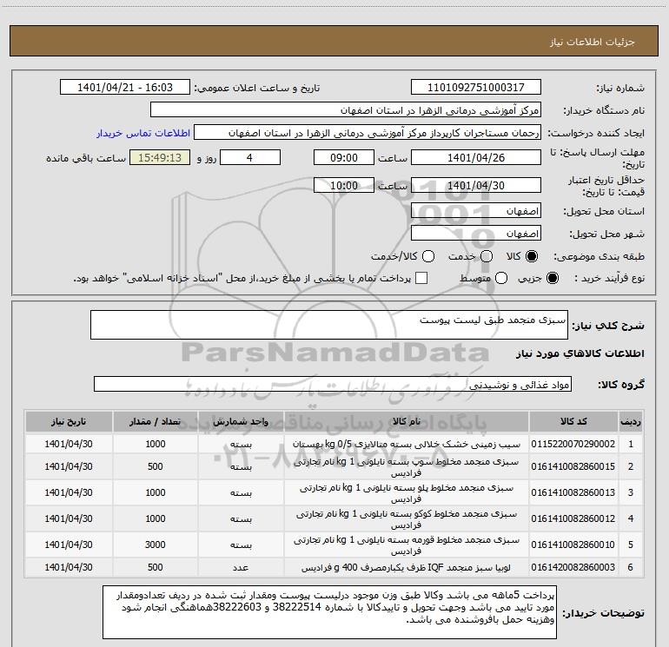Click the لوبیا سبز منجمد IQF product name
Screen dimensions: 669x647
click(407, 568)
